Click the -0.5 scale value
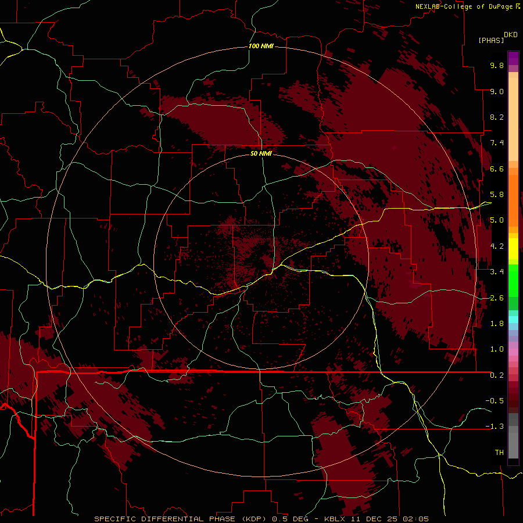Viewport: 523px width, 523px height. click(x=495, y=400)
